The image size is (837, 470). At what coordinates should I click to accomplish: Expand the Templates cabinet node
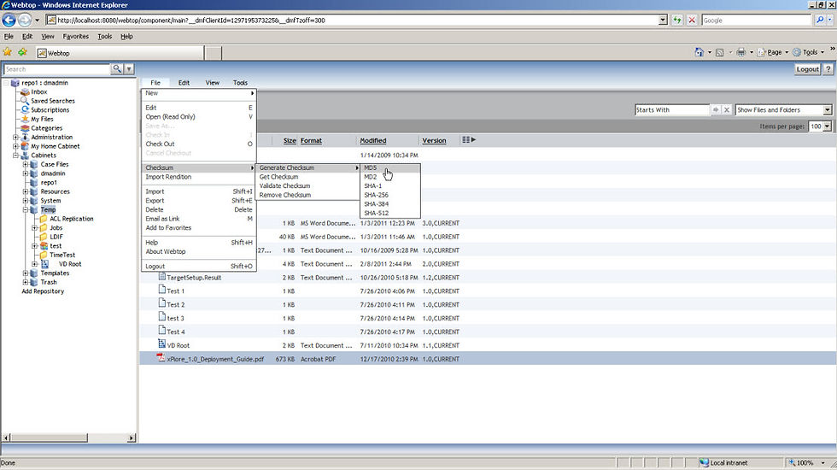tap(25, 273)
